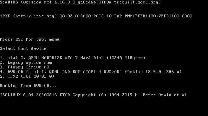Screen dimensions: 208x116
Task: Click the 'Booting from DVD/CD...' message
Action: (28, 86)
